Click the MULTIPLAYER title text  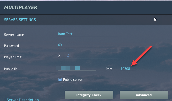pyautogui.click(x=20, y=8)
